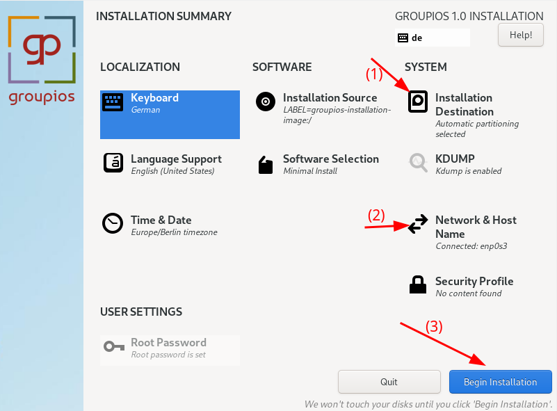Select the Language Support spoke icon
This screenshot has width=557, height=411.
(x=113, y=163)
